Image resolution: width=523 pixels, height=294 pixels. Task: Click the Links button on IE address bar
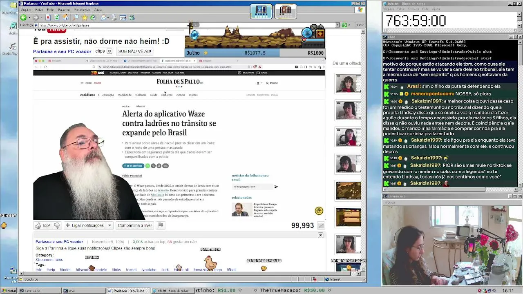(360, 25)
